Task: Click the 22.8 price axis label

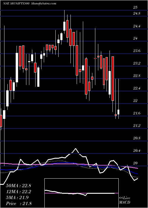Action: 136,76
